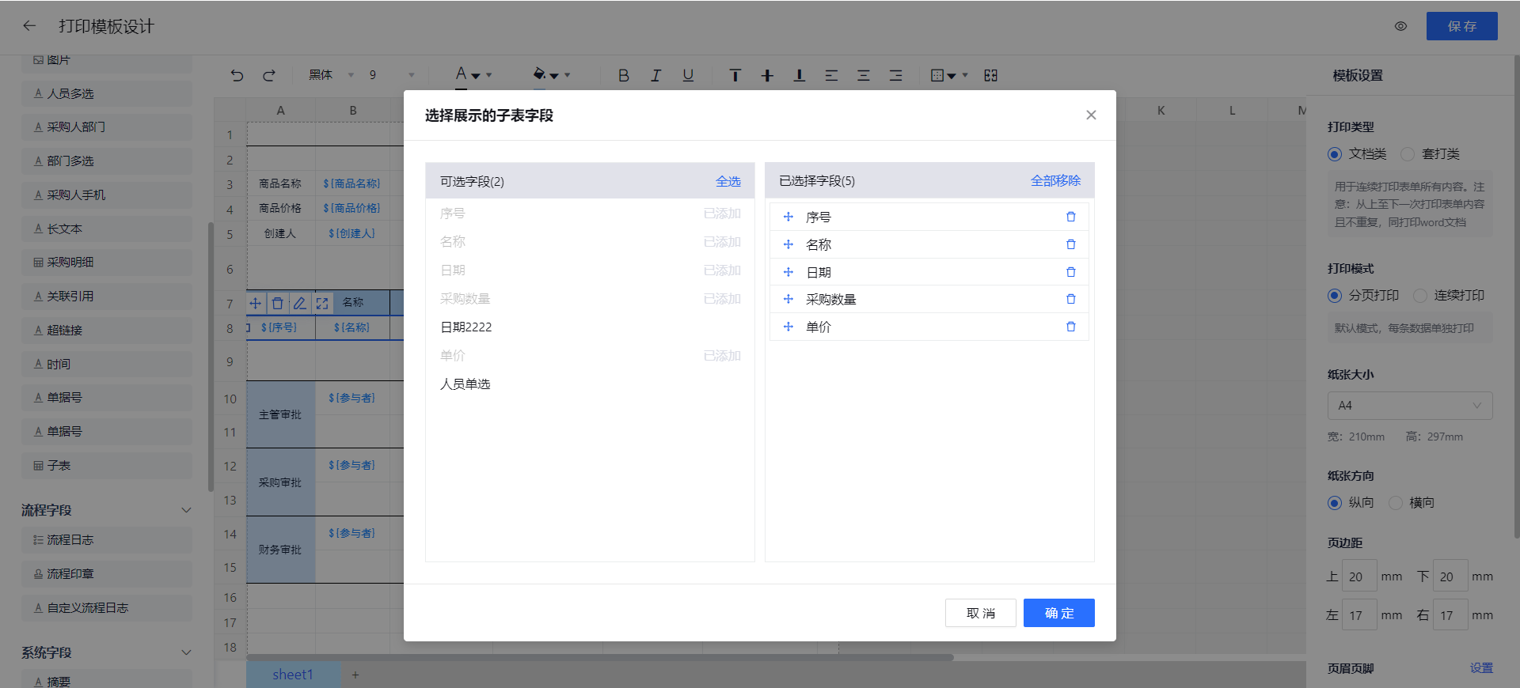Screen dimensions: 1520x688
Task: Move icon on sub-table row 7
Action: click(256, 303)
